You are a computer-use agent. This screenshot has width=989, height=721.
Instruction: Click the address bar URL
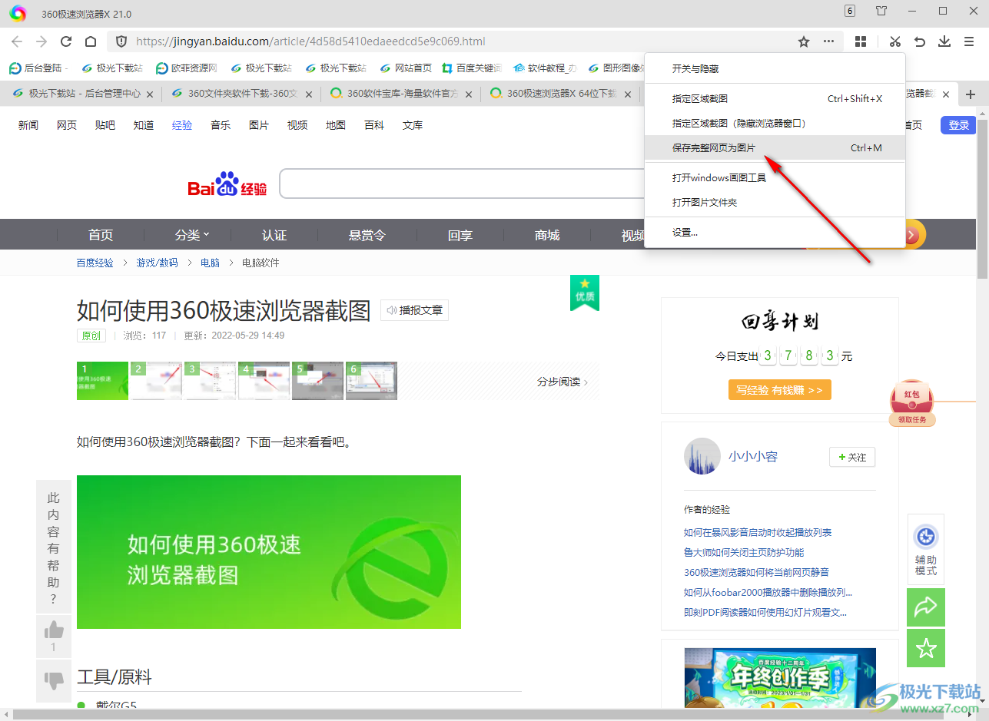click(310, 41)
